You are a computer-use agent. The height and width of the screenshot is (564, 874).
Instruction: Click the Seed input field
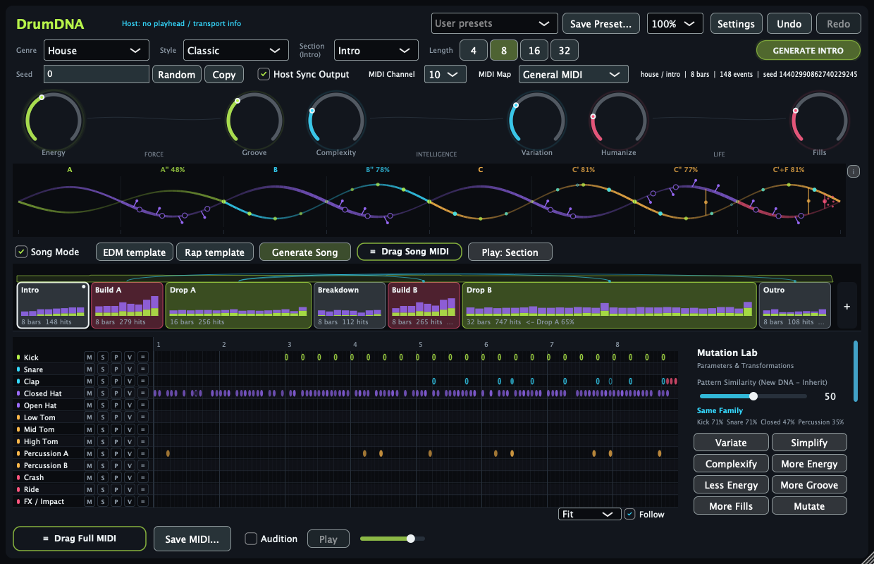pos(97,74)
